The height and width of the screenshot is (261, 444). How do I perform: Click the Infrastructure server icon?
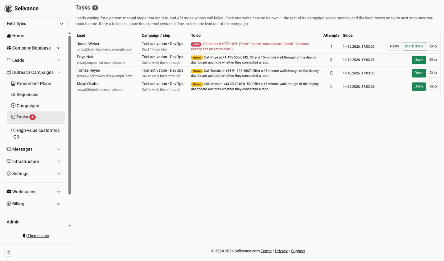click(9, 161)
